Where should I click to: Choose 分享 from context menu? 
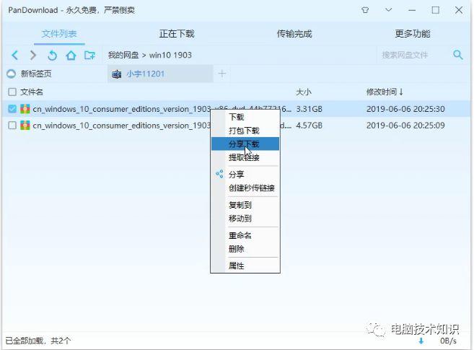tap(245, 174)
